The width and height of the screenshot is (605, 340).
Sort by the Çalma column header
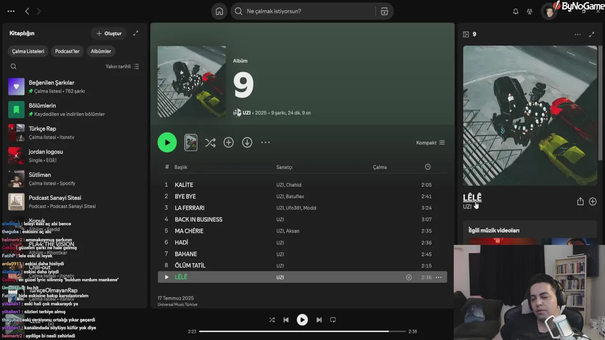click(380, 167)
